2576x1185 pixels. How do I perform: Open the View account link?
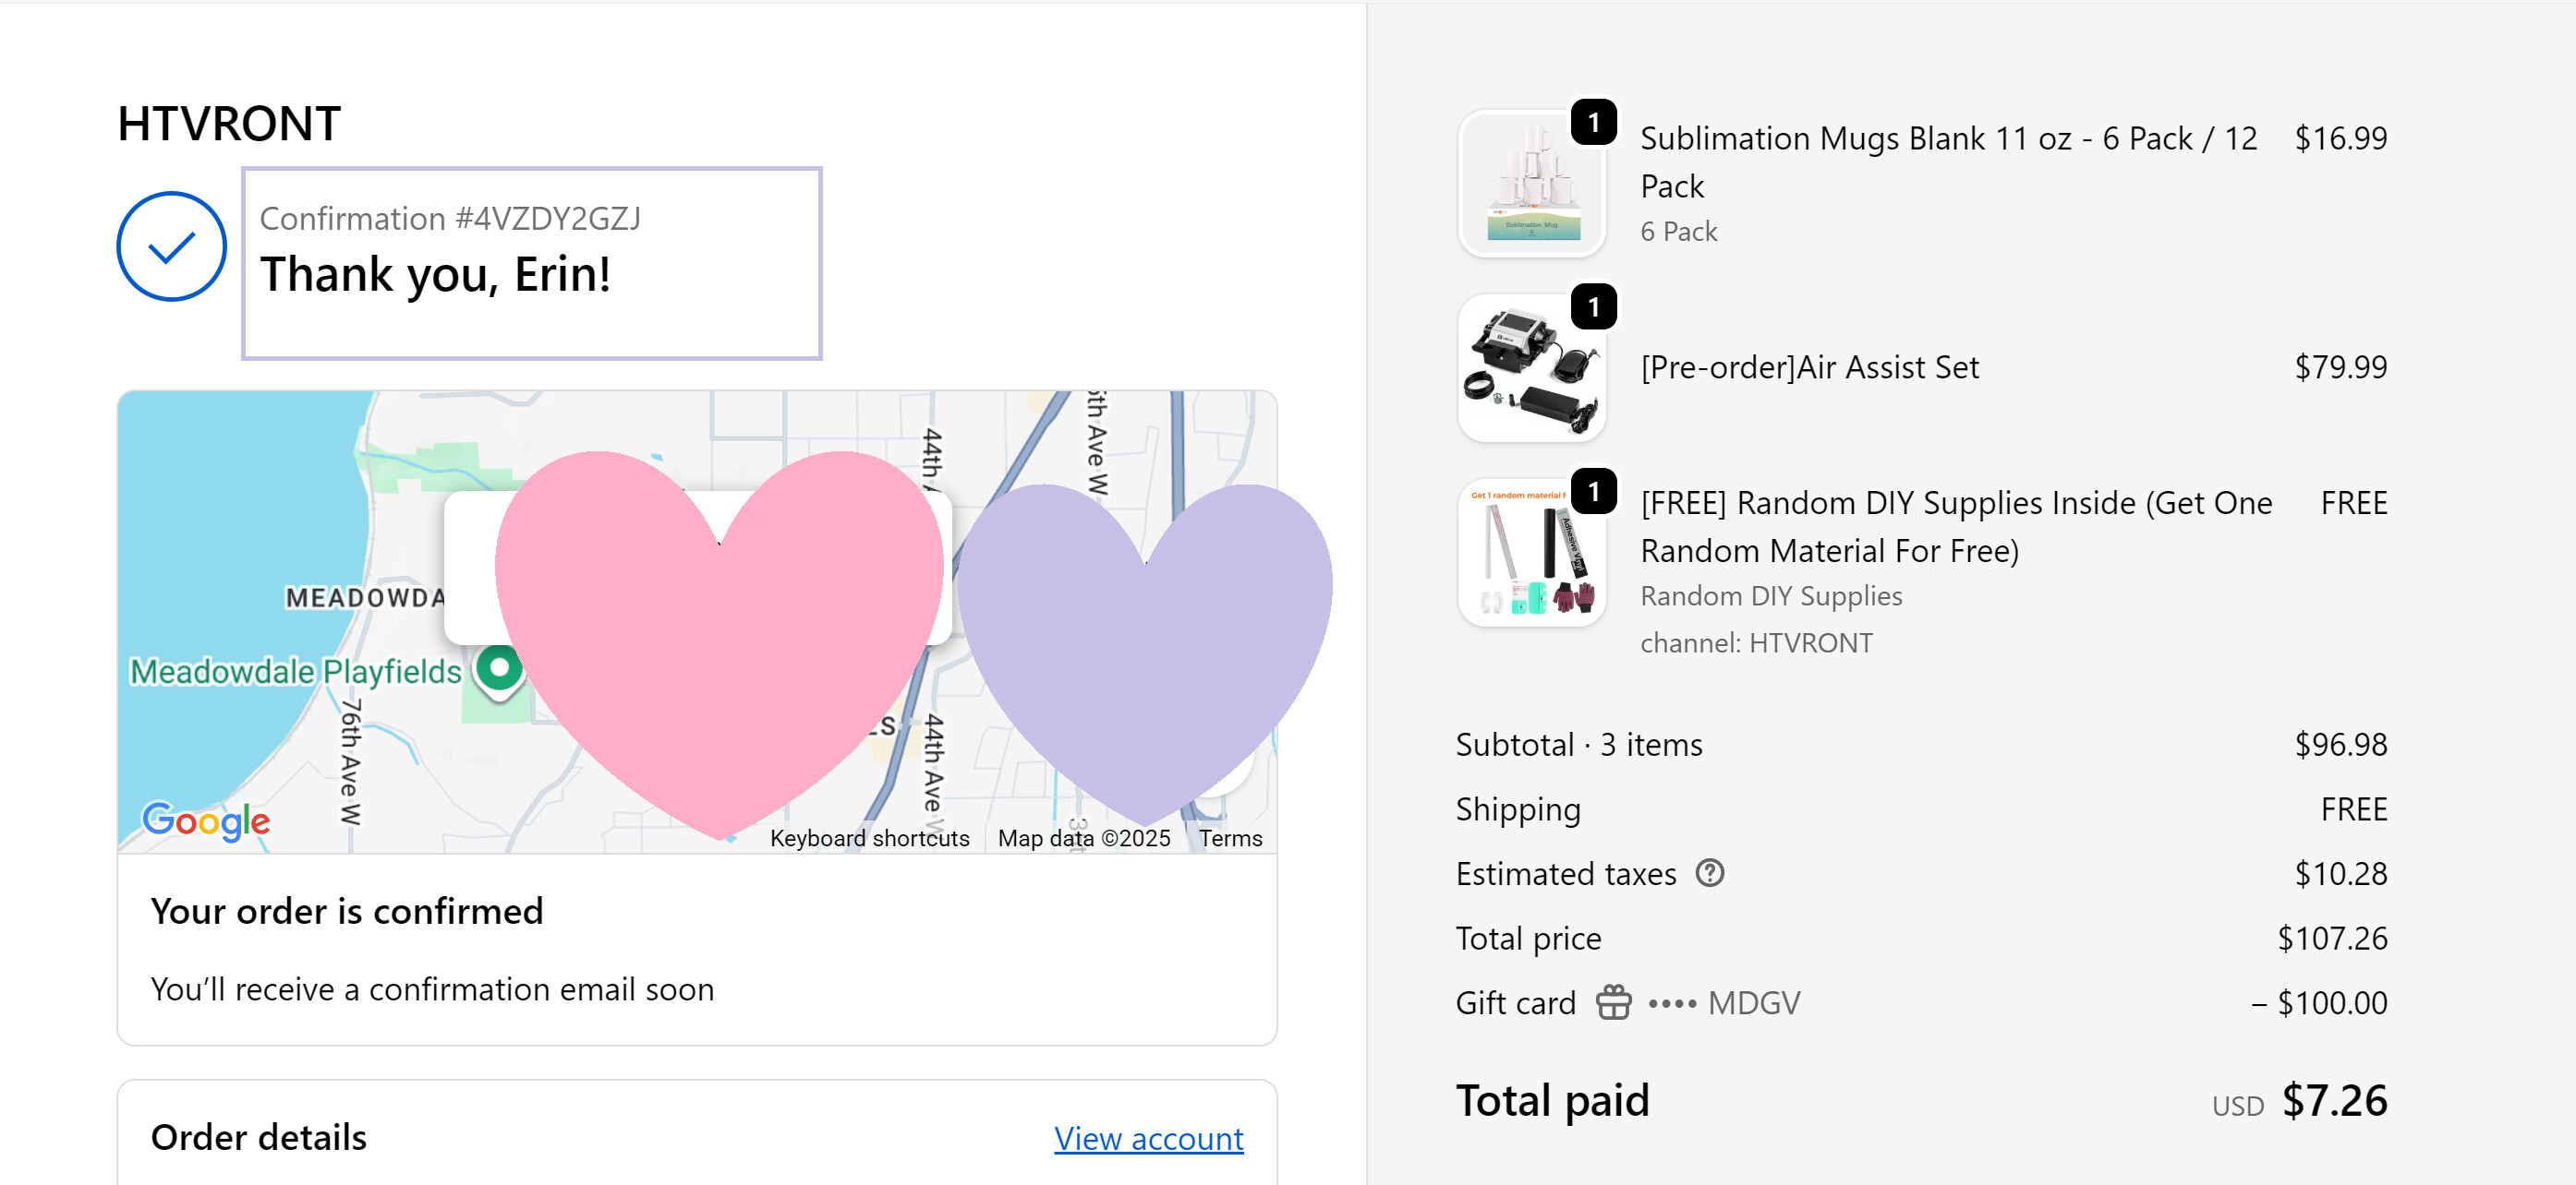coord(1148,1138)
